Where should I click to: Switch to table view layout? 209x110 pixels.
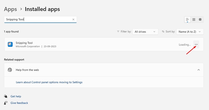point(200,20)
